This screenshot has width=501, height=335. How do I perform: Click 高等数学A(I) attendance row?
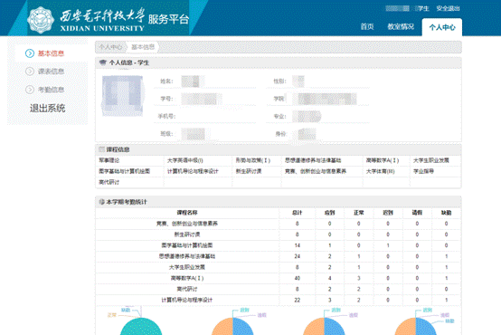coord(278,278)
